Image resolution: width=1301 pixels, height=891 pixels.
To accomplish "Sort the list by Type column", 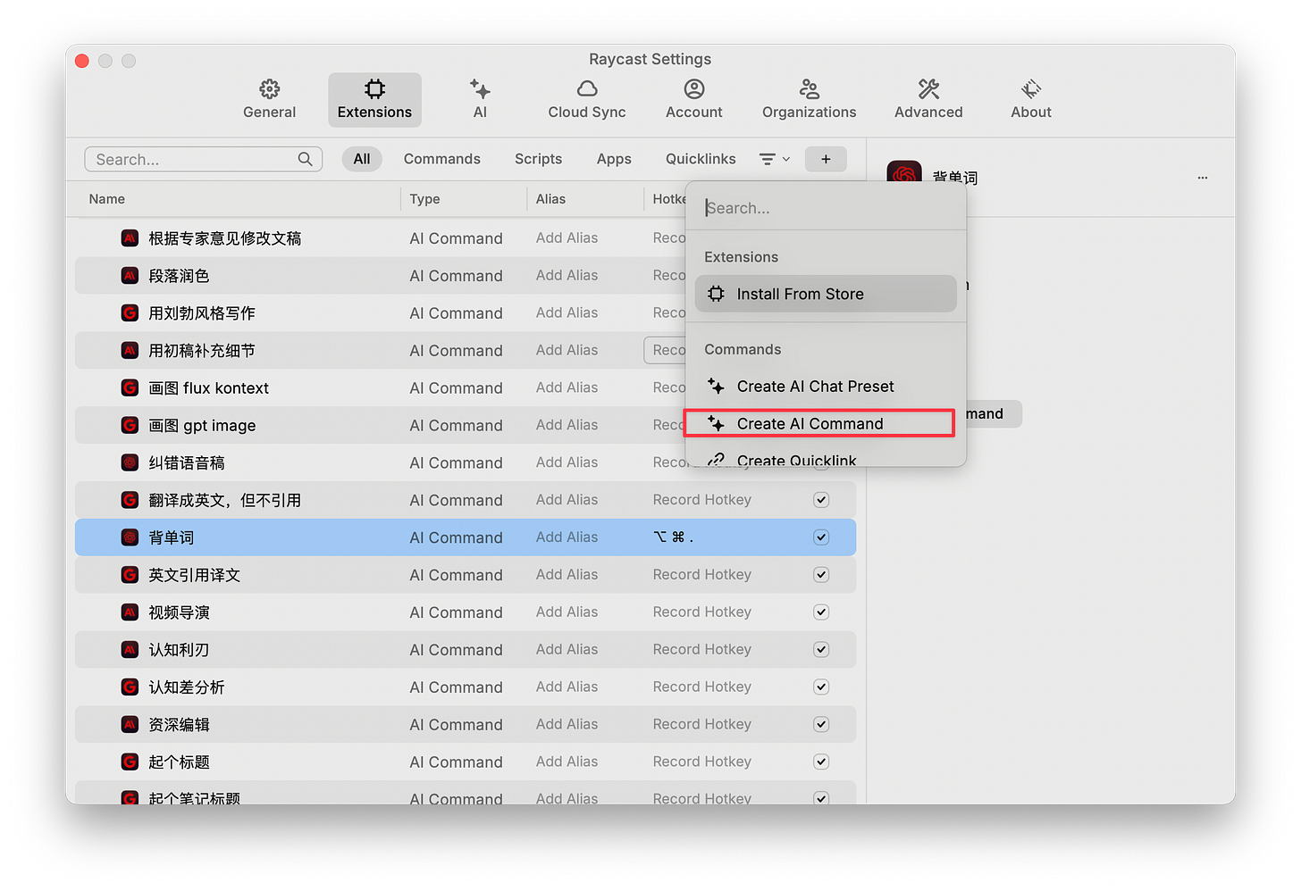I will pos(424,199).
